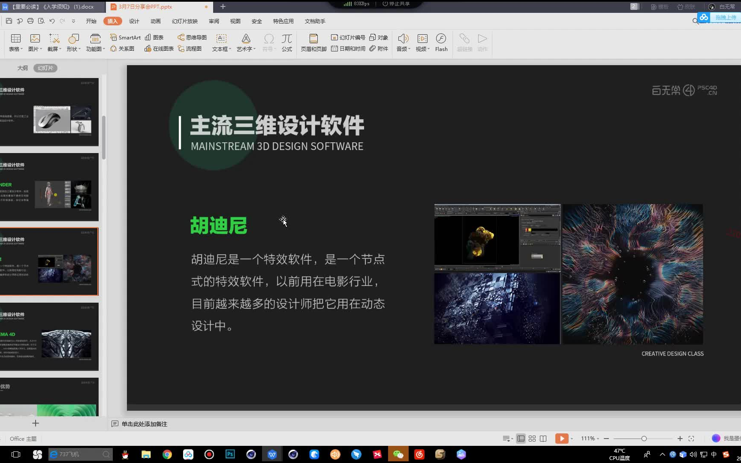Insert a 流程图 flowchart
The image size is (741, 463).
191,48
